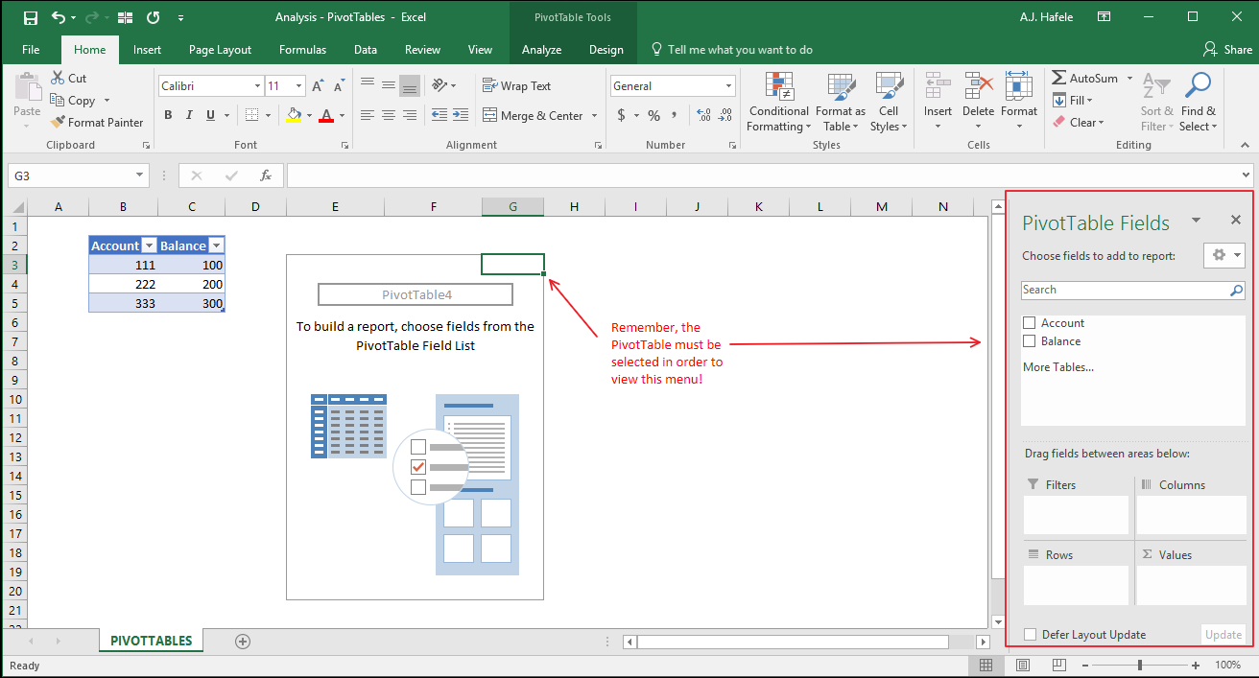Switch to the Insert tab
Screen dimensions: 1259x678
147,50
